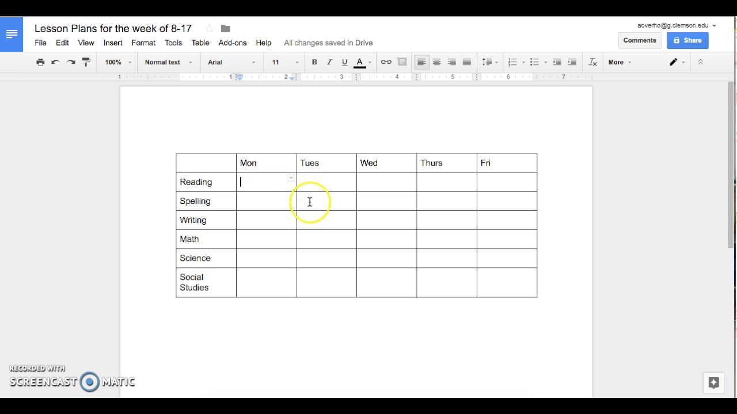Click the left indent marker on ruler
This screenshot has width=737, height=414.
click(240, 78)
